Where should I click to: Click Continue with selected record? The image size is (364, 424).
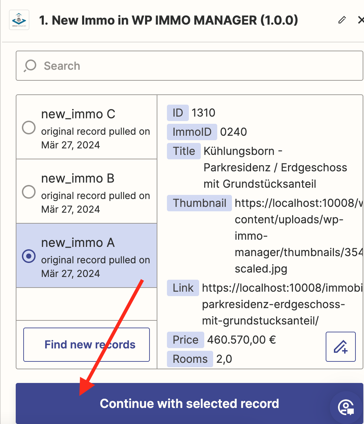coord(189,403)
